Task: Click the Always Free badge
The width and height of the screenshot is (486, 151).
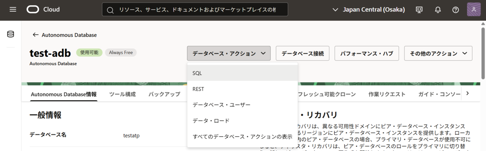Action: (121, 52)
